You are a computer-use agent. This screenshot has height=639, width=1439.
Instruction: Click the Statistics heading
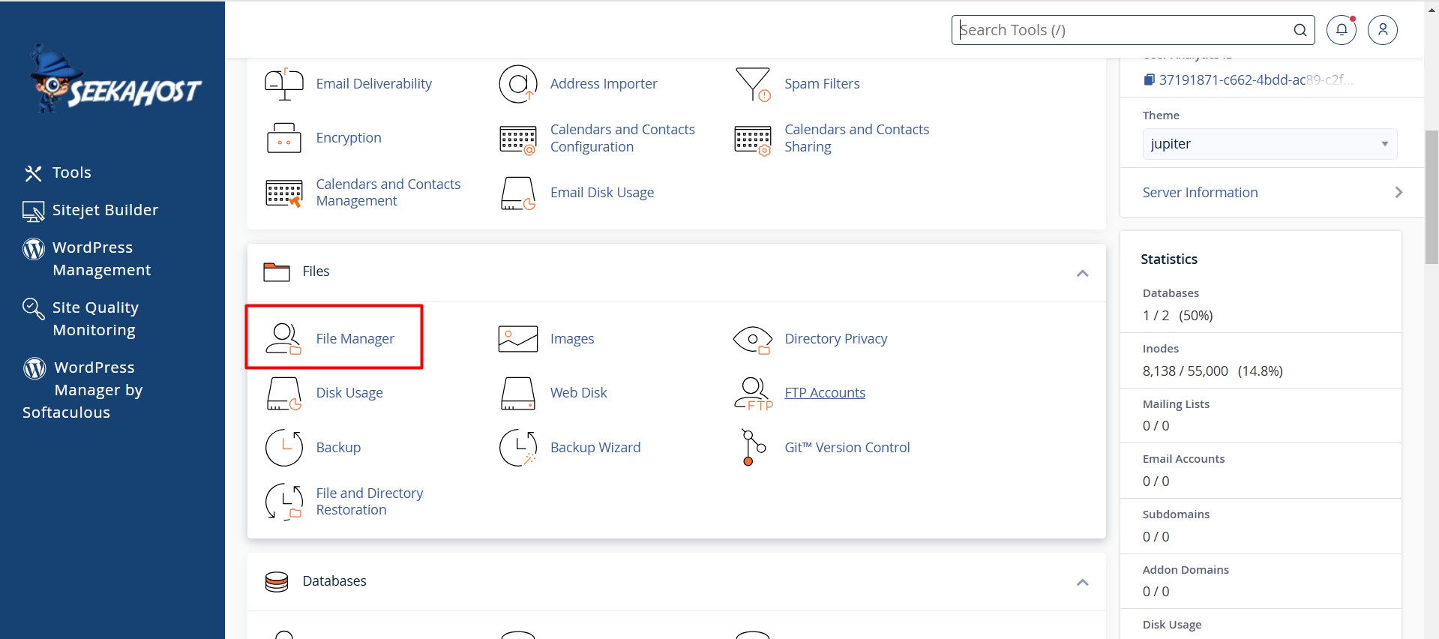(x=1169, y=259)
